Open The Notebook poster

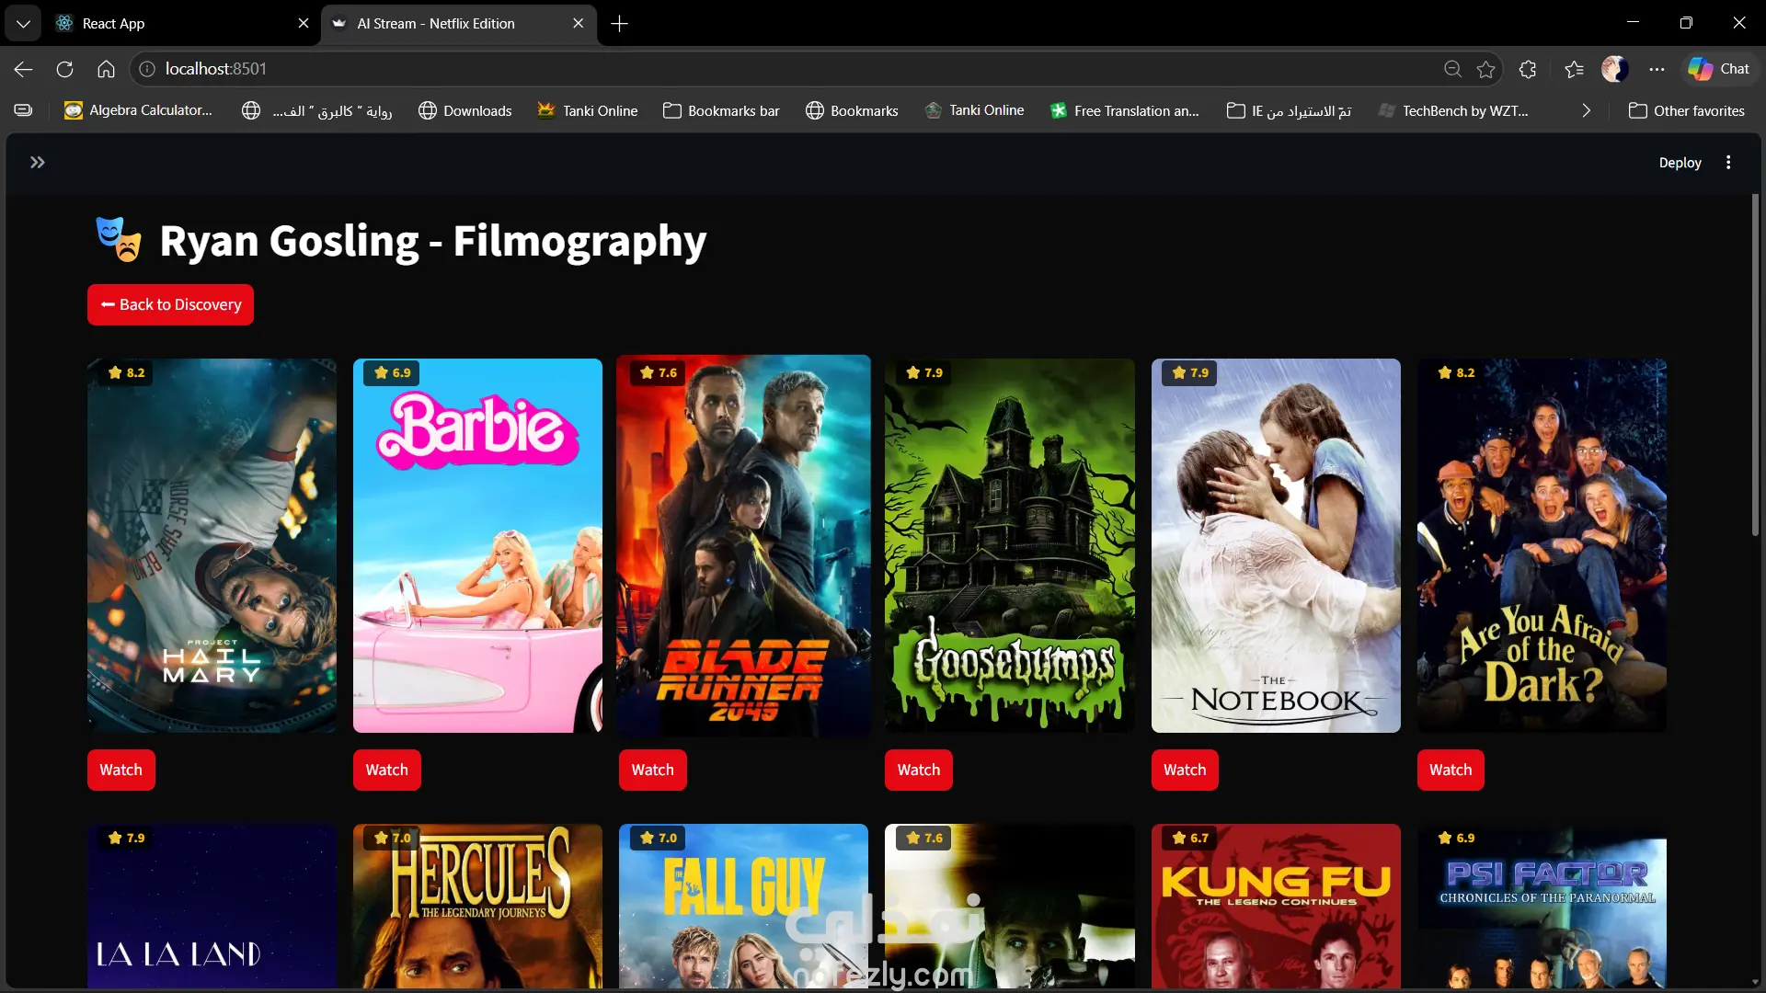pos(1276,545)
